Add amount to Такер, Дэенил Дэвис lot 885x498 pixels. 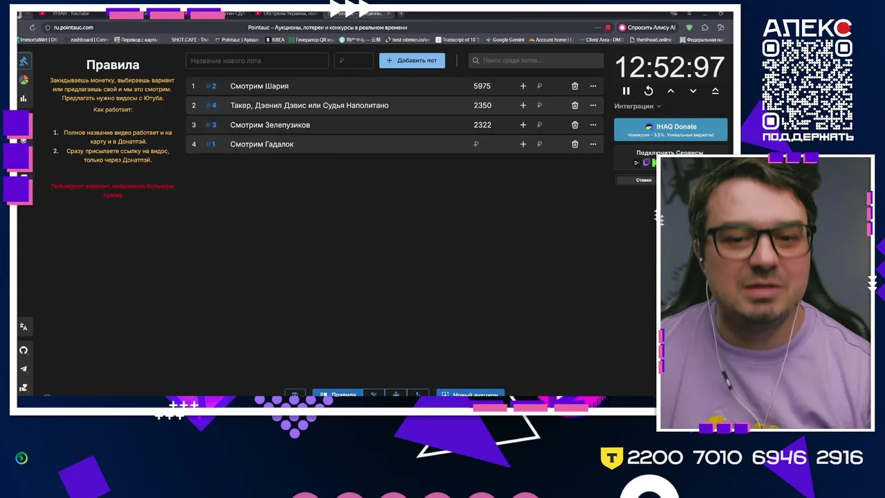tap(523, 105)
